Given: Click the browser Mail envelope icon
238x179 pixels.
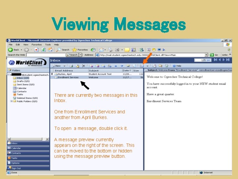Looking at the screenshot, I should coord(101,50).
